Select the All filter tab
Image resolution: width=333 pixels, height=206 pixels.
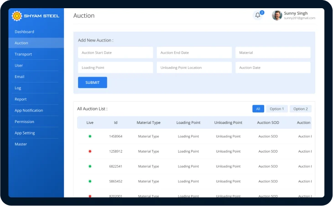(258, 109)
